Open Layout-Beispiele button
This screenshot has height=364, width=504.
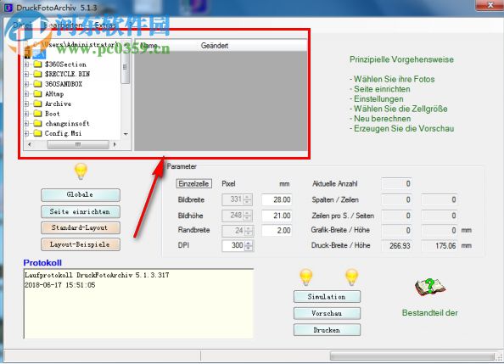coord(81,244)
